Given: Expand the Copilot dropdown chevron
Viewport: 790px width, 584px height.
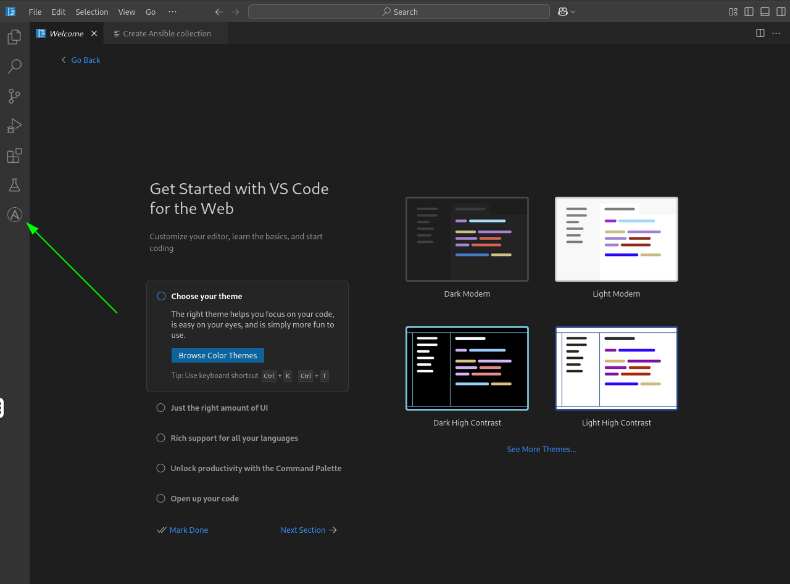Looking at the screenshot, I should 573,12.
